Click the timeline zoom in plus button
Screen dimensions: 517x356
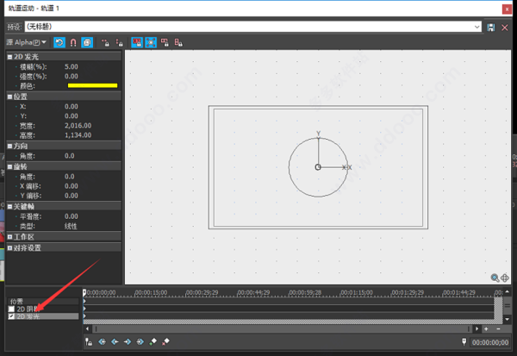486,329
